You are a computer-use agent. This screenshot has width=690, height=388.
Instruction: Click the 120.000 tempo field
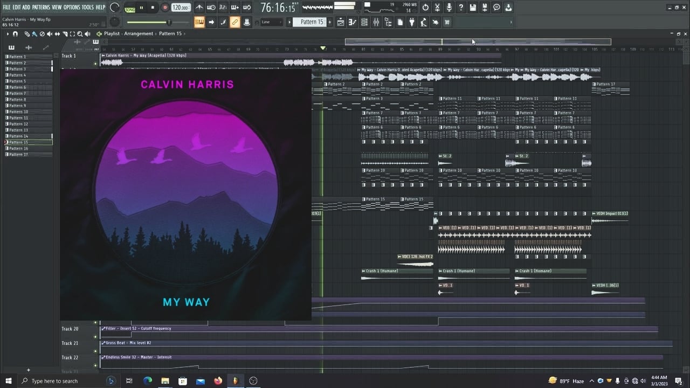pos(181,8)
